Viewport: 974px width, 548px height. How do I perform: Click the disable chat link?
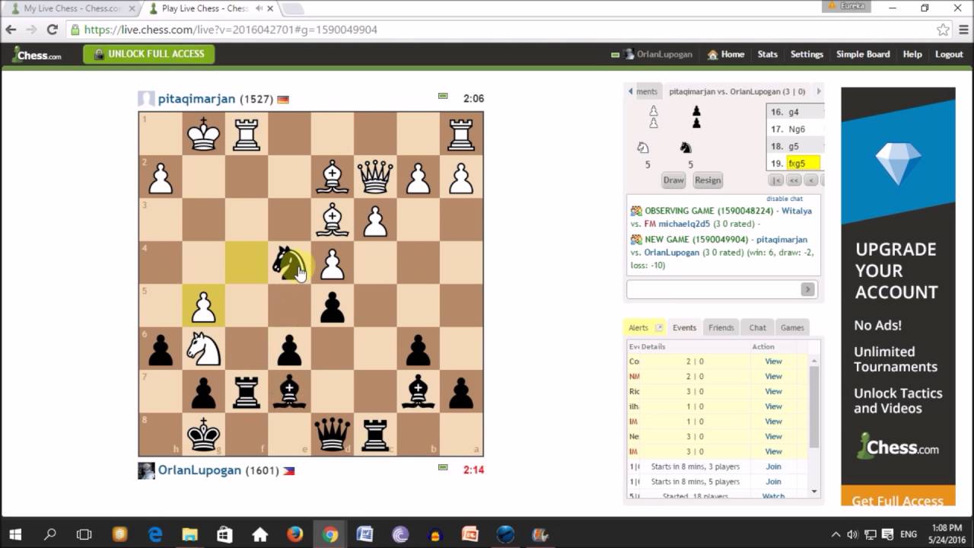click(x=785, y=199)
